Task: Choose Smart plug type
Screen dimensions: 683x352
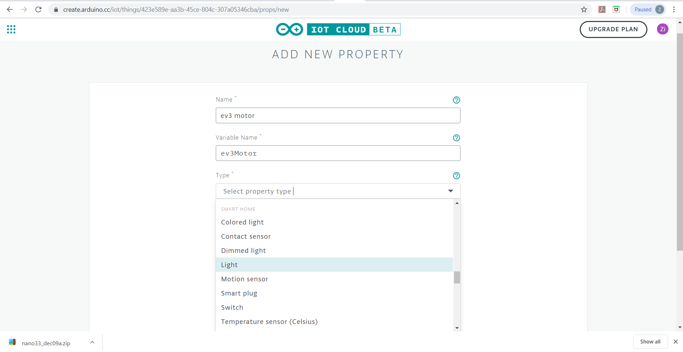Action: click(x=334, y=293)
